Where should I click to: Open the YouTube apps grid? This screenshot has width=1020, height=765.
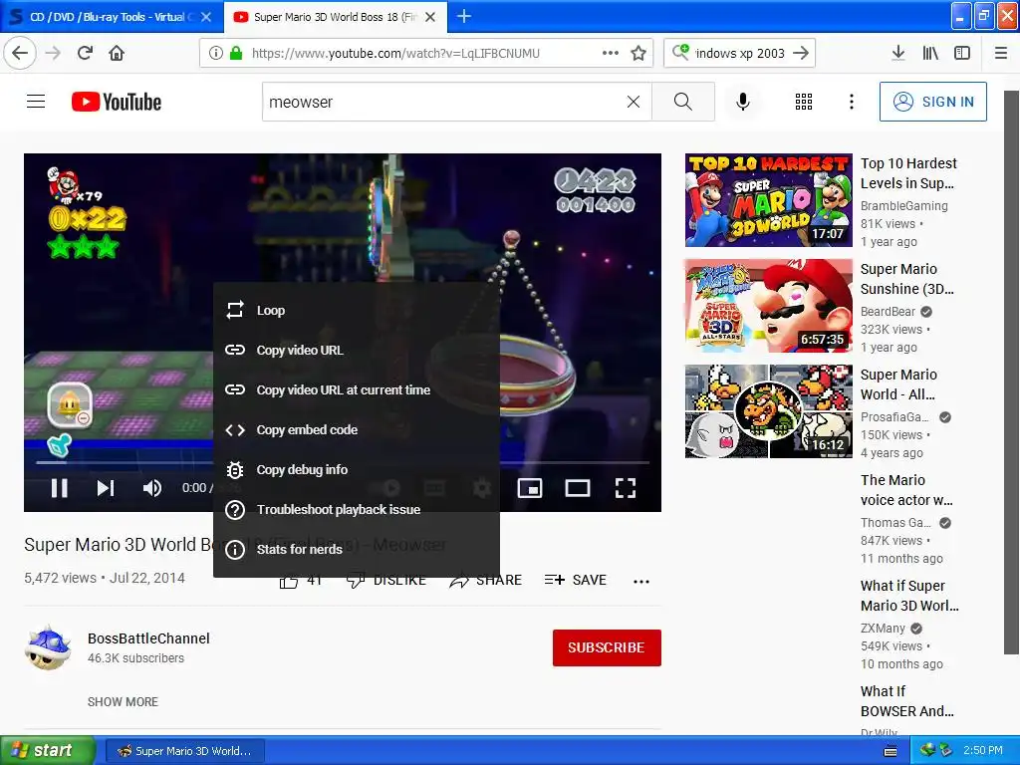[x=804, y=102]
